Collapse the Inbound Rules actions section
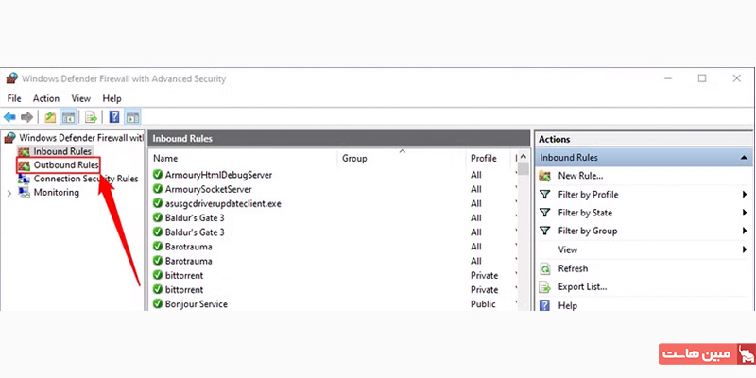 click(744, 158)
